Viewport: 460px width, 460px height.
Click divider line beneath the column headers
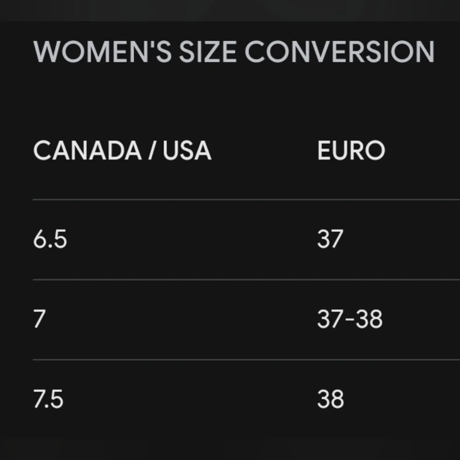click(247, 200)
